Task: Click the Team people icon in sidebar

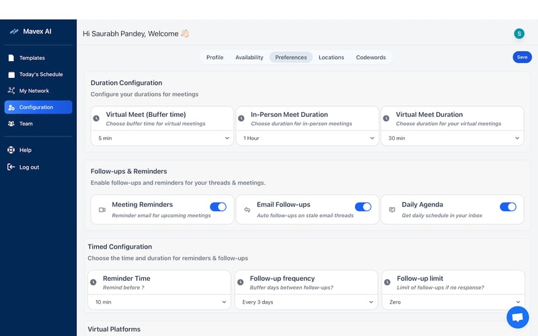Action: point(11,124)
